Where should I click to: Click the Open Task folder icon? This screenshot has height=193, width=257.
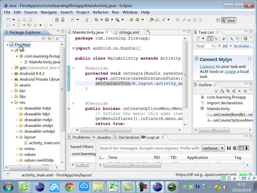click(x=157, y=20)
